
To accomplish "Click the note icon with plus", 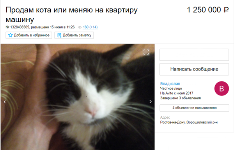I will click(x=59, y=35).
